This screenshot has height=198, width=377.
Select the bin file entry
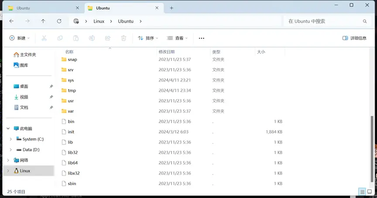click(x=71, y=121)
